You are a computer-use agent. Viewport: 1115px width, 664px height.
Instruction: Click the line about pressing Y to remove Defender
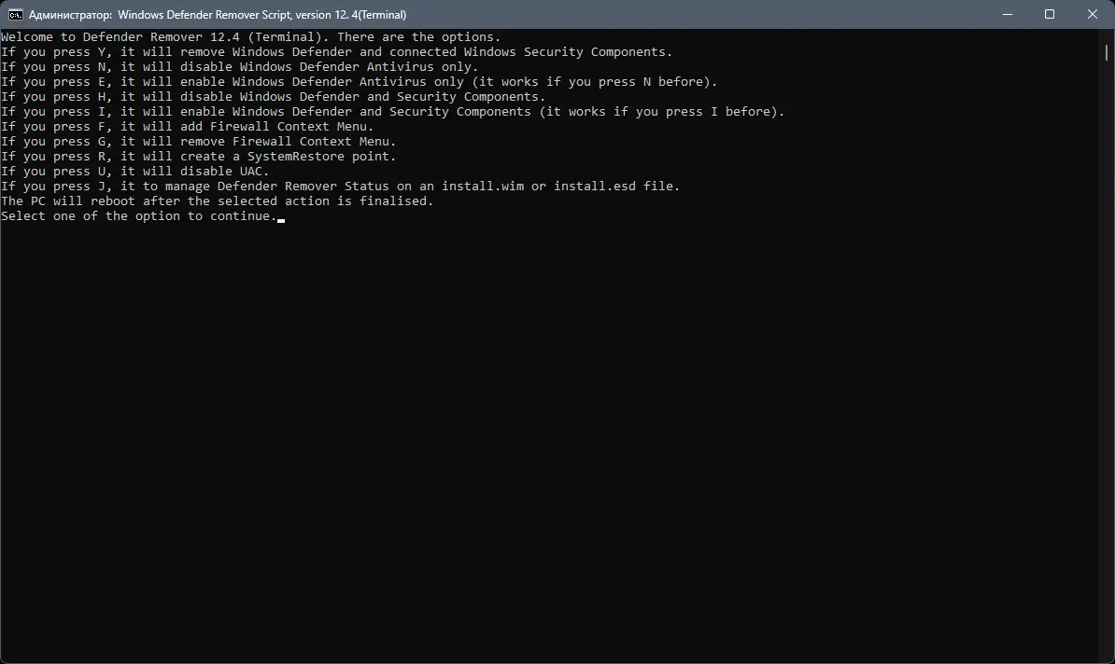(336, 52)
